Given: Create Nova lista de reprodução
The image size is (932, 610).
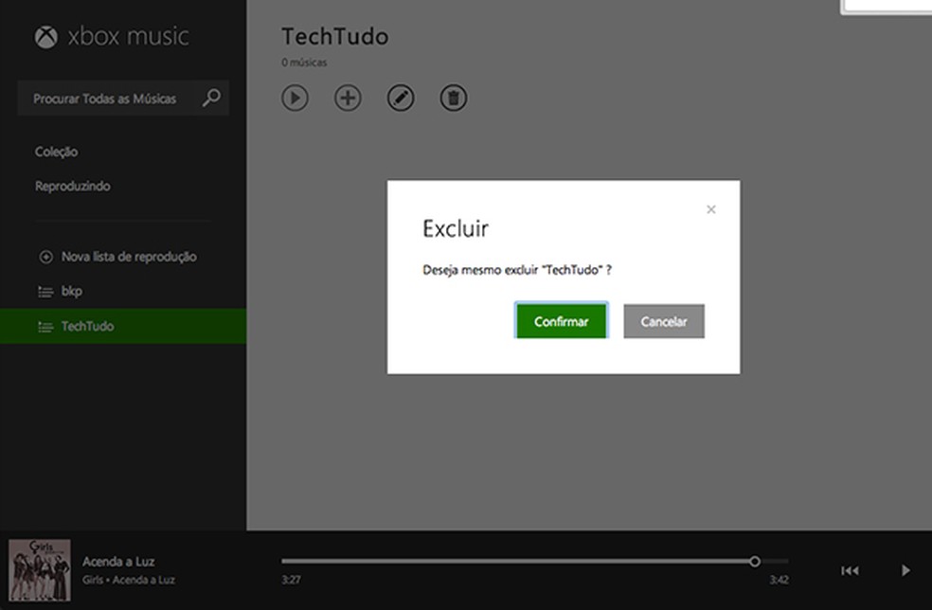Looking at the screenshot, I should pos(117,257).
